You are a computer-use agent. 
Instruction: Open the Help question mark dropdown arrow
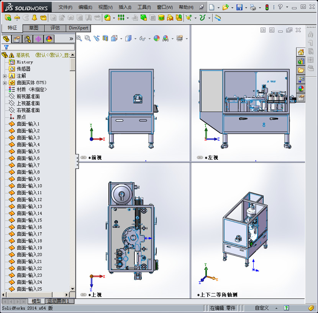pos(287,7)
